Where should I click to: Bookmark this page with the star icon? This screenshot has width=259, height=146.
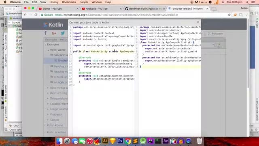pyautogui.click(x=229, y=15)
